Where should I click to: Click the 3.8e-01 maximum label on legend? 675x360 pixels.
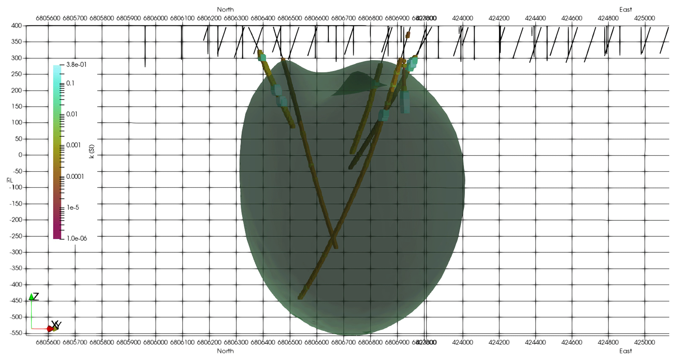click(x=76, y=65)
